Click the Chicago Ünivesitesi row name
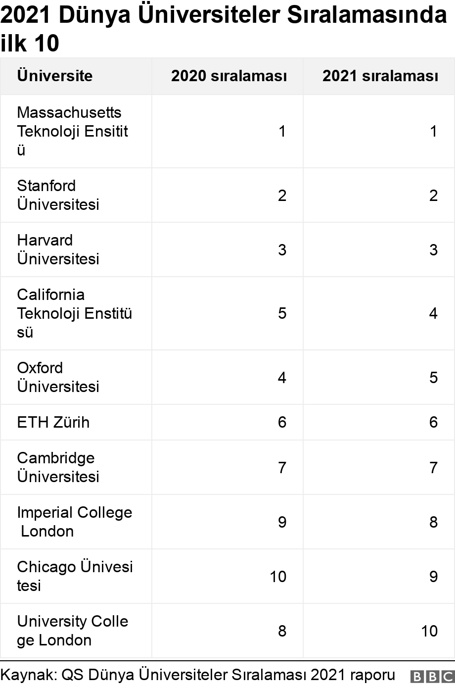The image size is (455, 688). click(x=75, y=576)
